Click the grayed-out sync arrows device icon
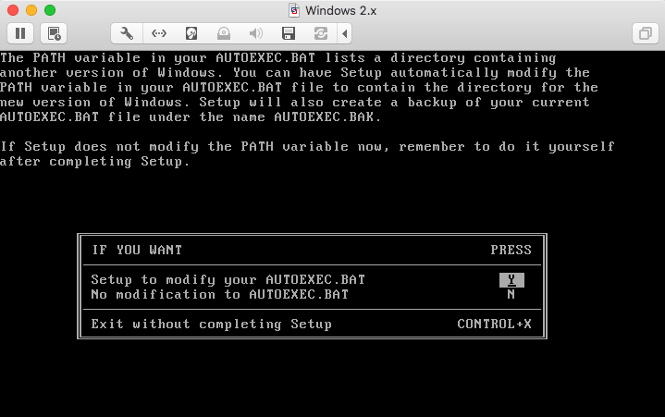Viewport: 665px width, 417px height. pyautogui.click(x=320, y=33)
